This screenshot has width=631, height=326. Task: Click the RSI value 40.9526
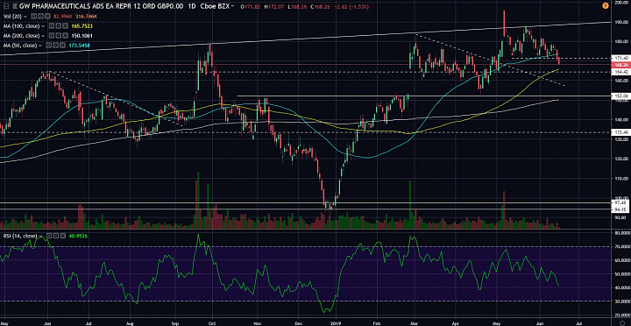(x=78, y=236)
